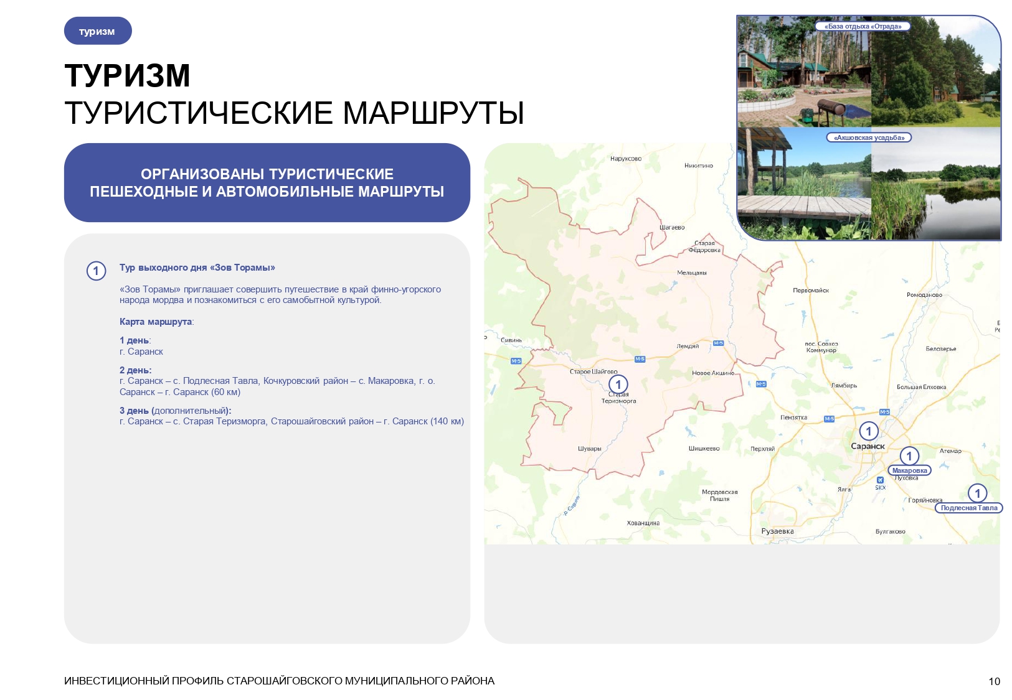Click the footer text «ИНВЕСТИЦИОННЫЙ ПРОФИЛЬ СТАРОШАЙГОВСКОГО МУНИЦИПАЛЬНОГО РАЙОНА»
1012x700 pixels.
(279, 681)
